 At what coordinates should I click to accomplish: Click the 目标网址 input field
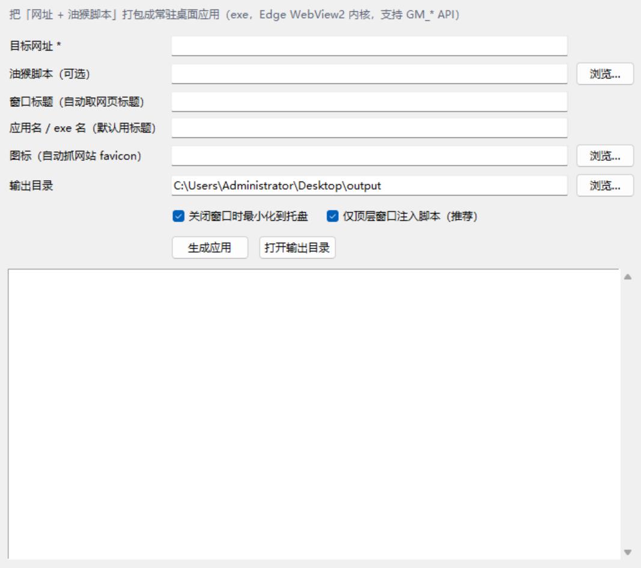point(369,46)
